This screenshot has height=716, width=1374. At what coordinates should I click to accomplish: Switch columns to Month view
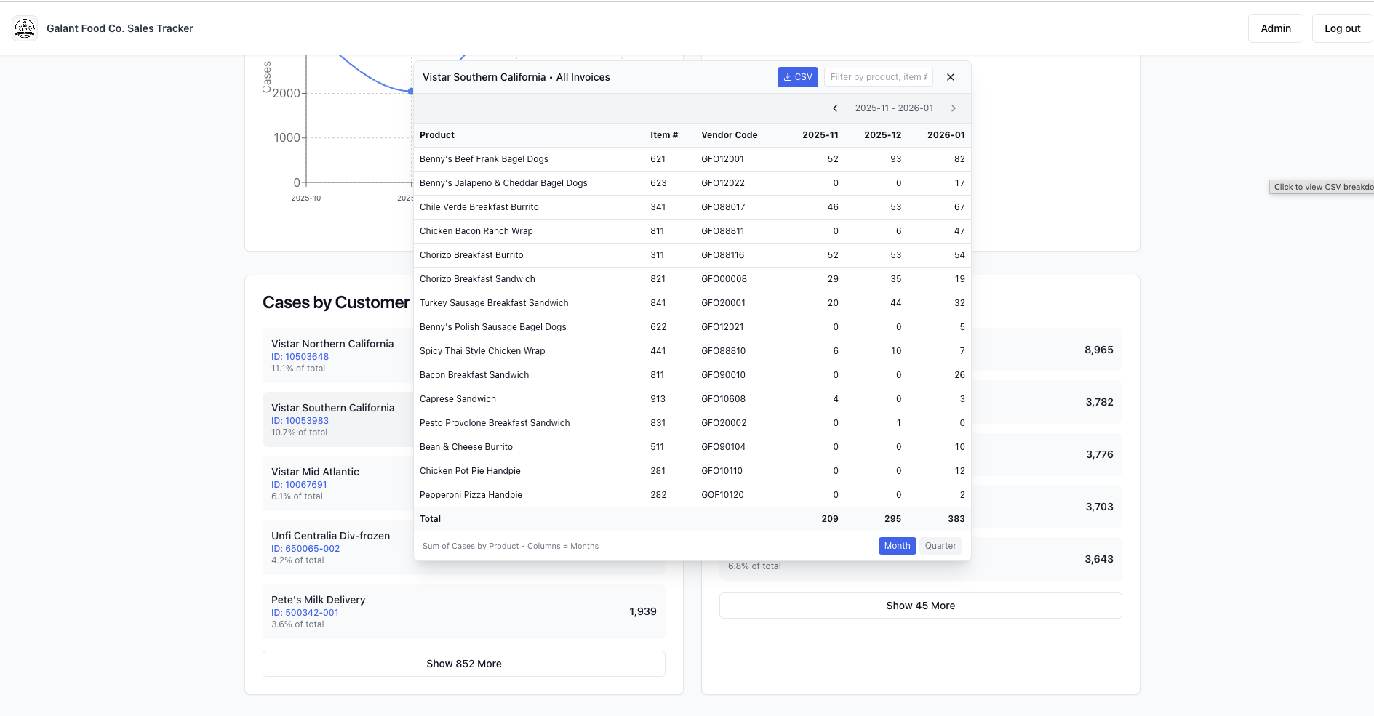coord(897,546)
